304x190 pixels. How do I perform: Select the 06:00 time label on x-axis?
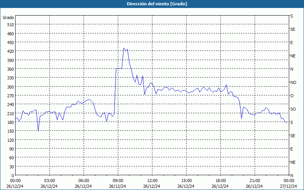(84, 181)
